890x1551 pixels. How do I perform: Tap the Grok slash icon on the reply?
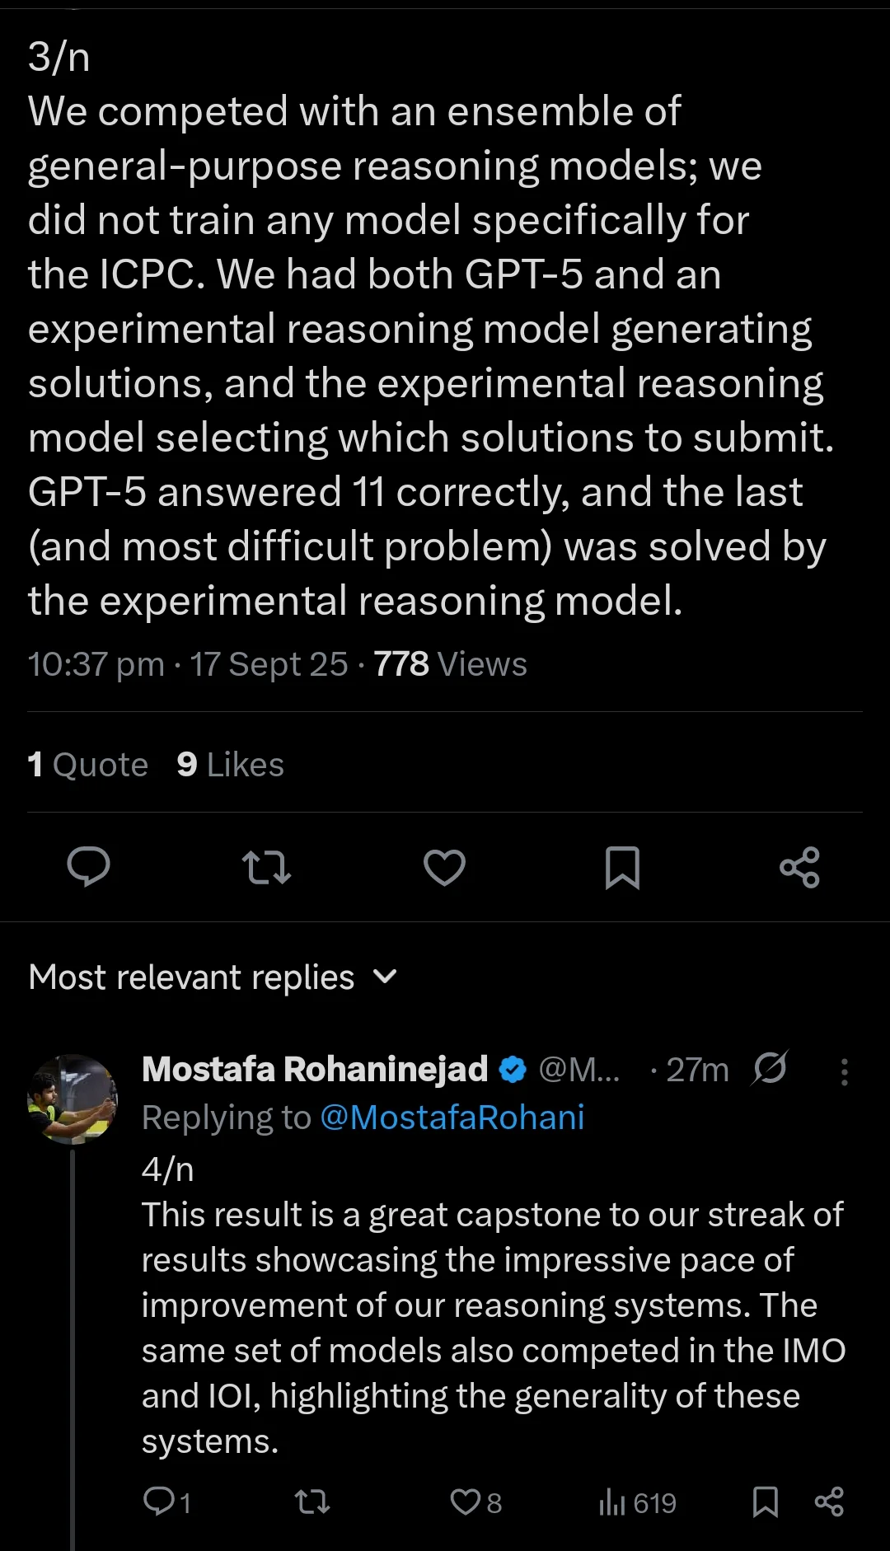771,1069
